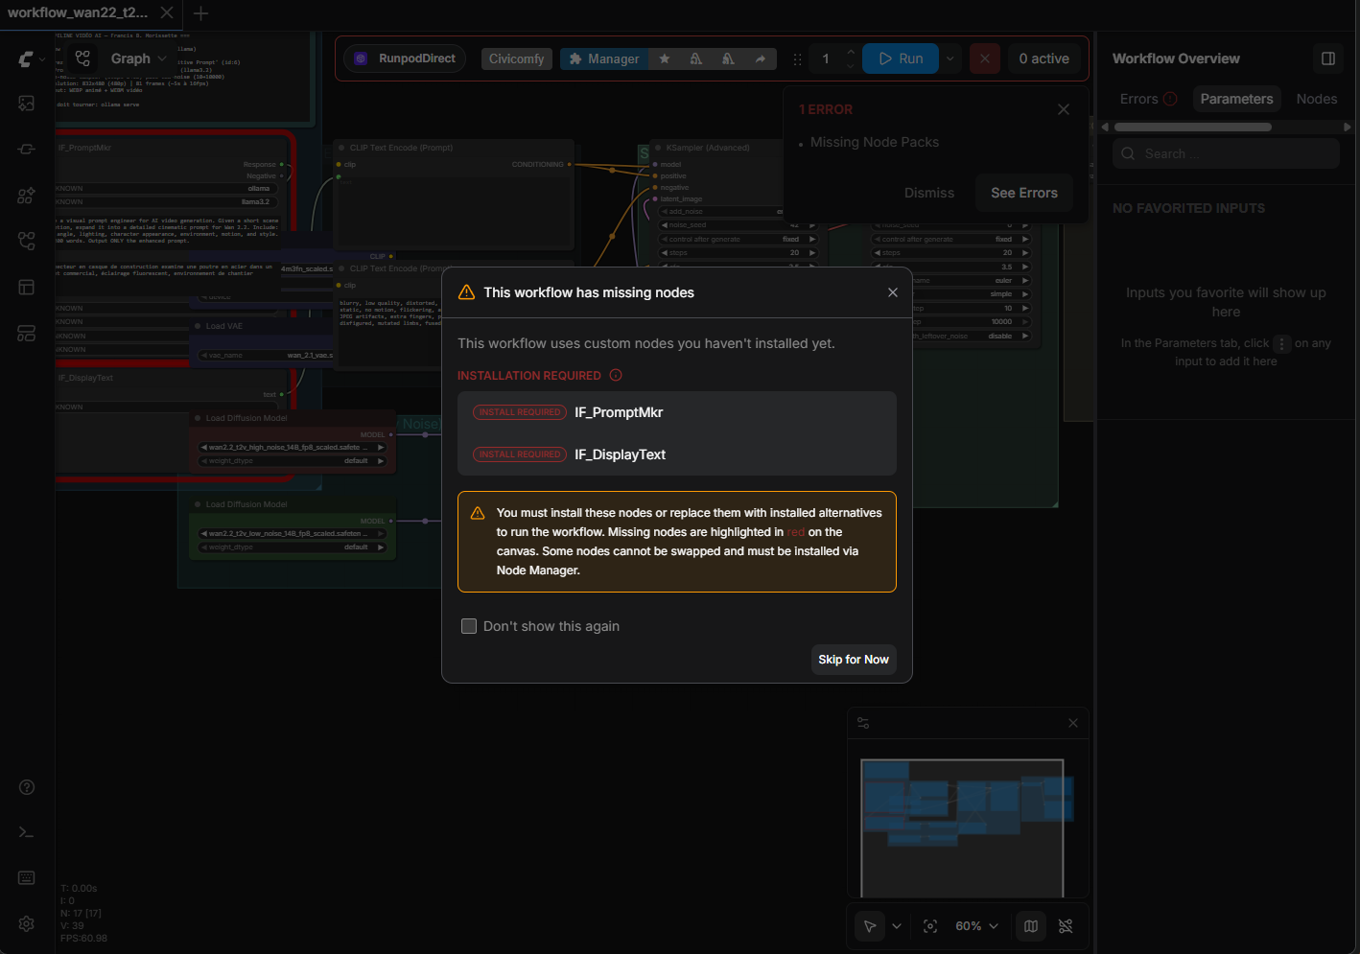Image resolution: width=1360 pixels, height=954 pixels.
Task: Toggle the minimap using the map icon
Action: pyautogui.click(x=1031, y=926)
